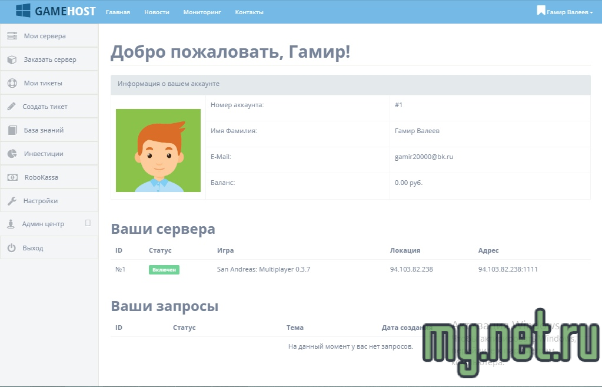602x387 pixels.
Task: Click the pie chart icon beside Инвестиции
Action: click(x=12, y=154)
